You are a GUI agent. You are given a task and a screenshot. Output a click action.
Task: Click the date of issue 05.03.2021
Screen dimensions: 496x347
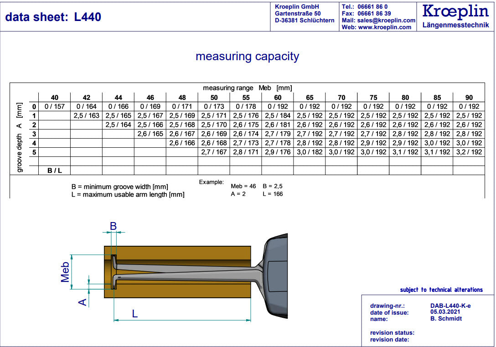(445, 312)
